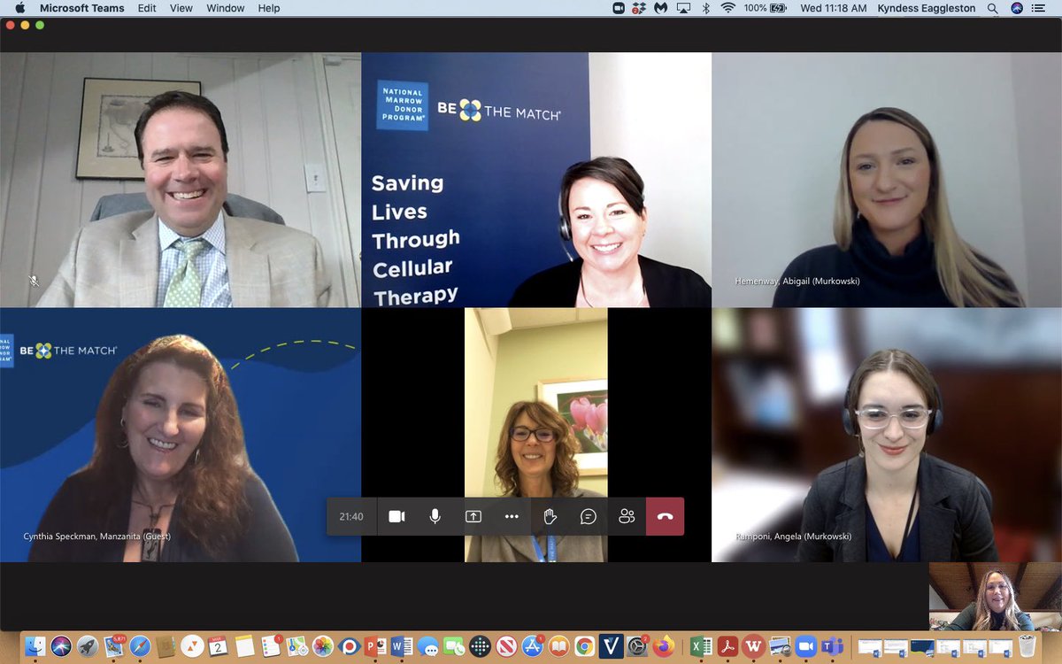1062x664 pixels.
Task: Select the tulip-painting participant's video tile
Action: (536, 435)
